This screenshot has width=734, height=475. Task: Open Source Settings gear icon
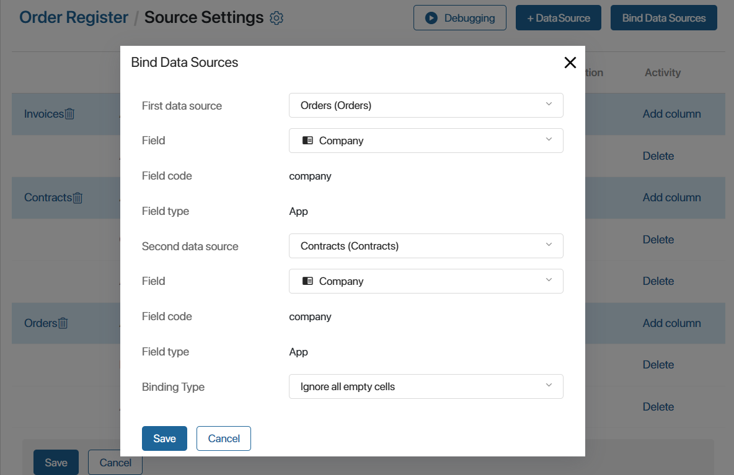tap(276, 18)
